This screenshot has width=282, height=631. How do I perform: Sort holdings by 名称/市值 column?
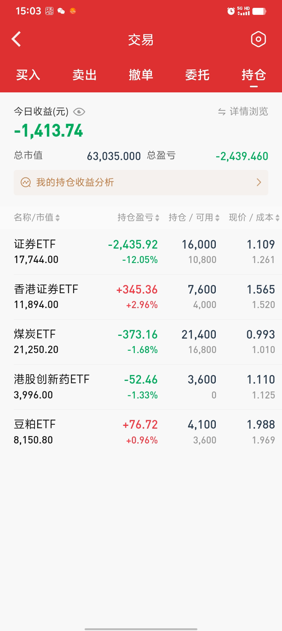[37, 218]
